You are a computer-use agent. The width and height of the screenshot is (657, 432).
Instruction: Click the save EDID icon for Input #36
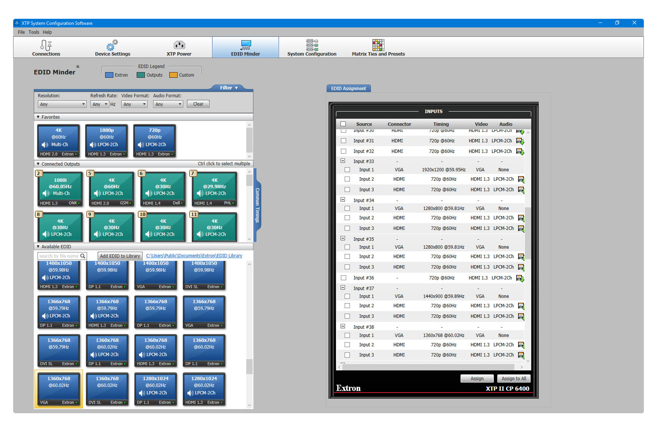520,278
